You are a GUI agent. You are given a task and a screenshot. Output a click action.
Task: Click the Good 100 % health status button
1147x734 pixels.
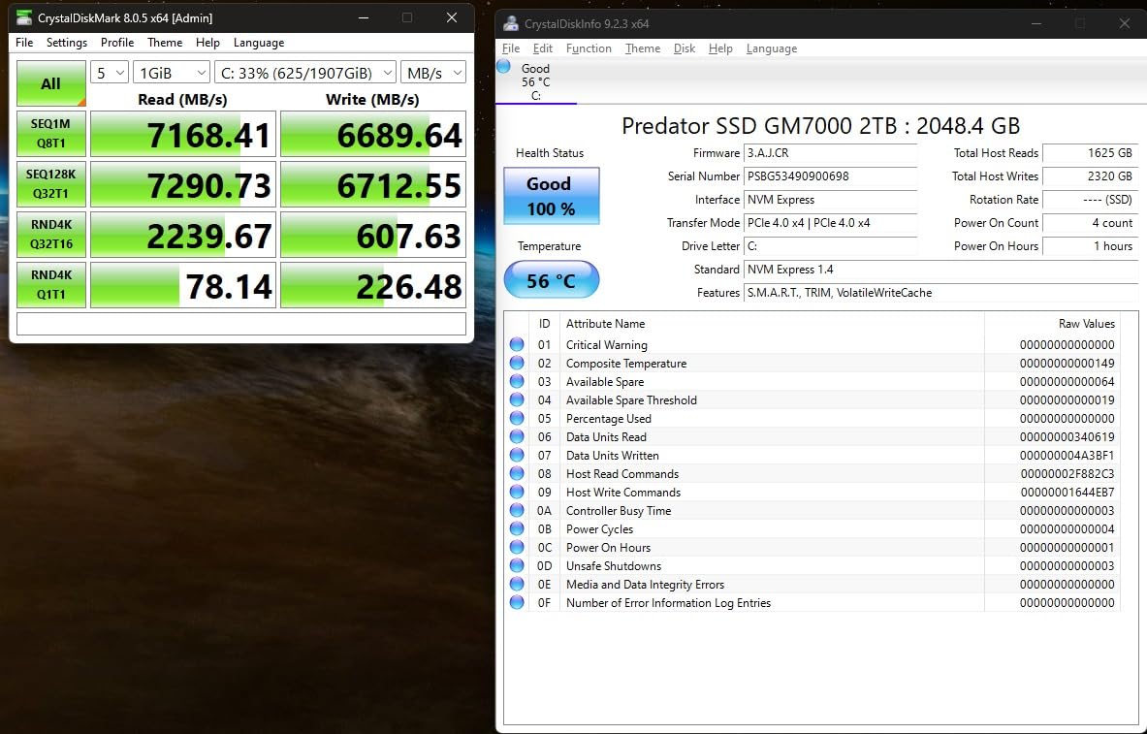551,196
